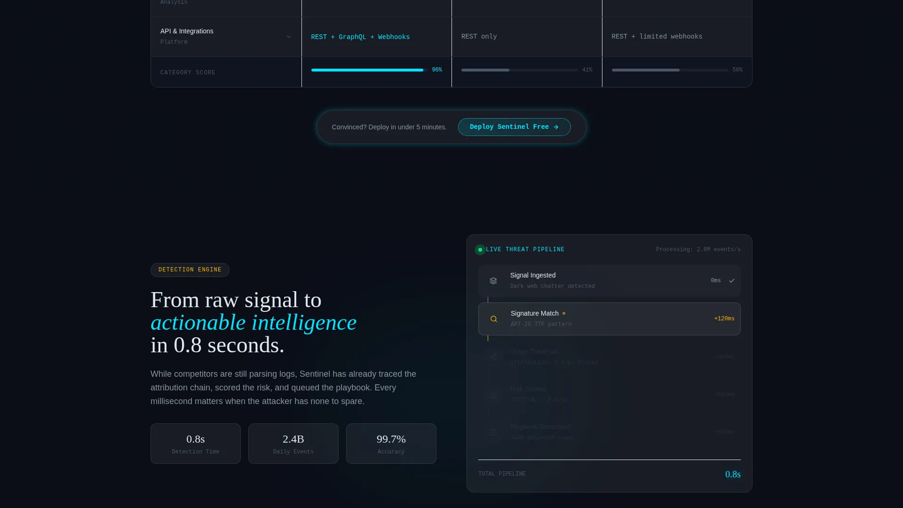Click the warning triangle icon beside Risk Scored

pyautogui.click(x=493, y=395)
